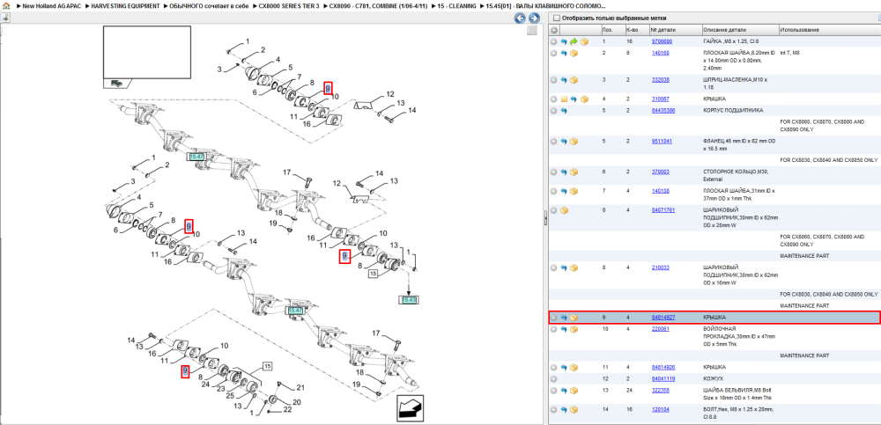Click package box icon for part 120104
The image size is (881, 425).
574,409
